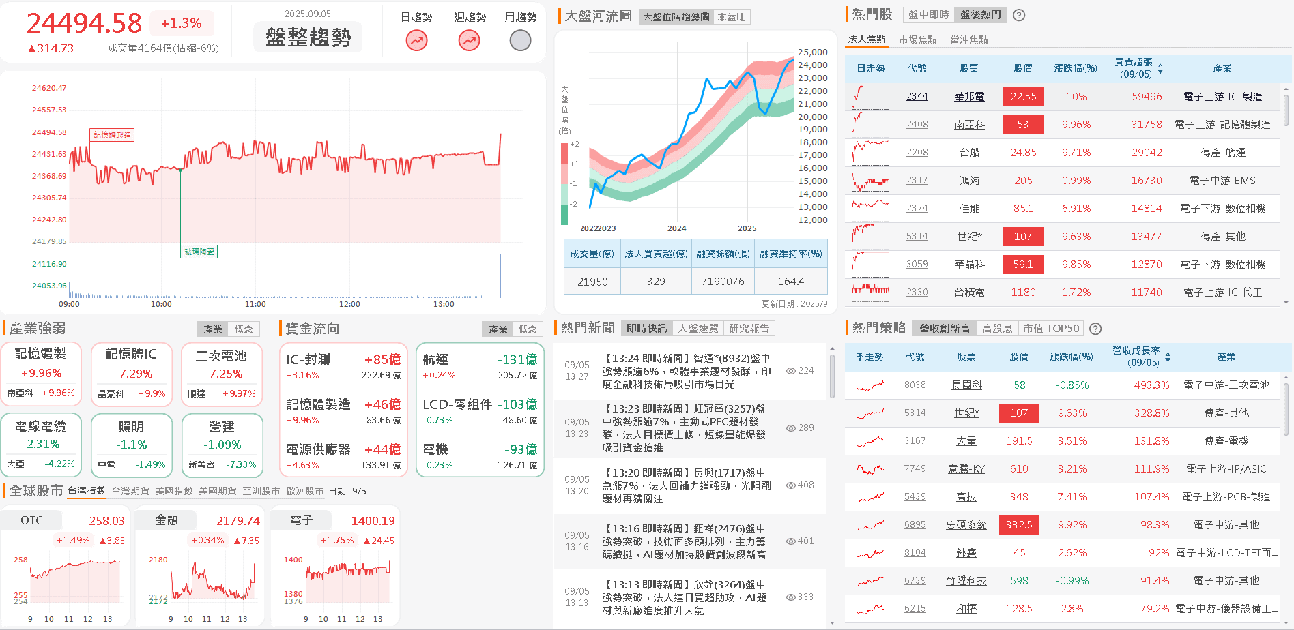The height and width of the screenshot is (630, 1294).
Task: Click the 月趨勢 gray trend icon
Action: pyautogui.click(x=520, y=40)
